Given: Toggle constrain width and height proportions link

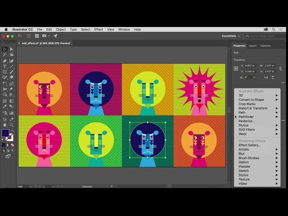Looking at the screenshot, I should tap(280, 68).
